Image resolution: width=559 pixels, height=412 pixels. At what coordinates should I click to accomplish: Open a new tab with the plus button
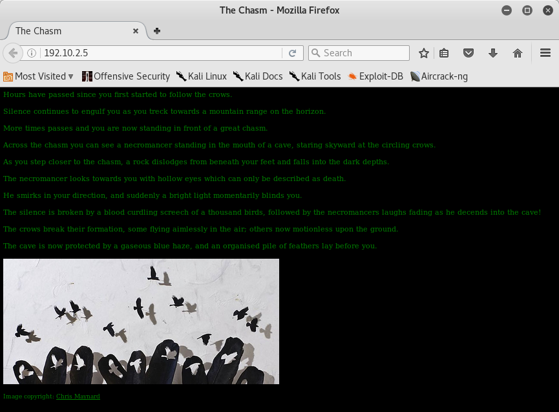(x=157, y=30)
